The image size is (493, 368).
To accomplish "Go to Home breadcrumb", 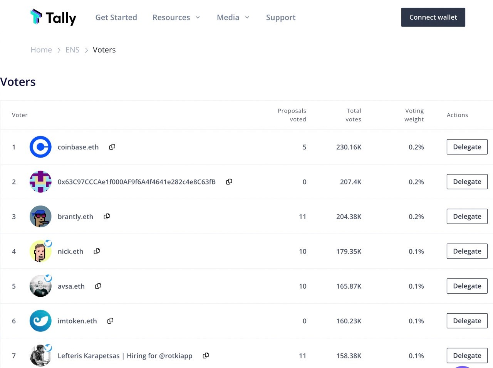I will click(41, 50).
